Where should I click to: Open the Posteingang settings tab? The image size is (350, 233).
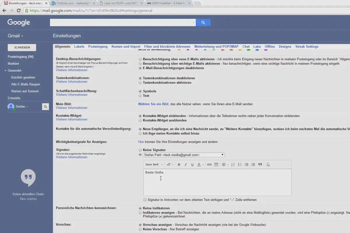click(x=98, y=47)
